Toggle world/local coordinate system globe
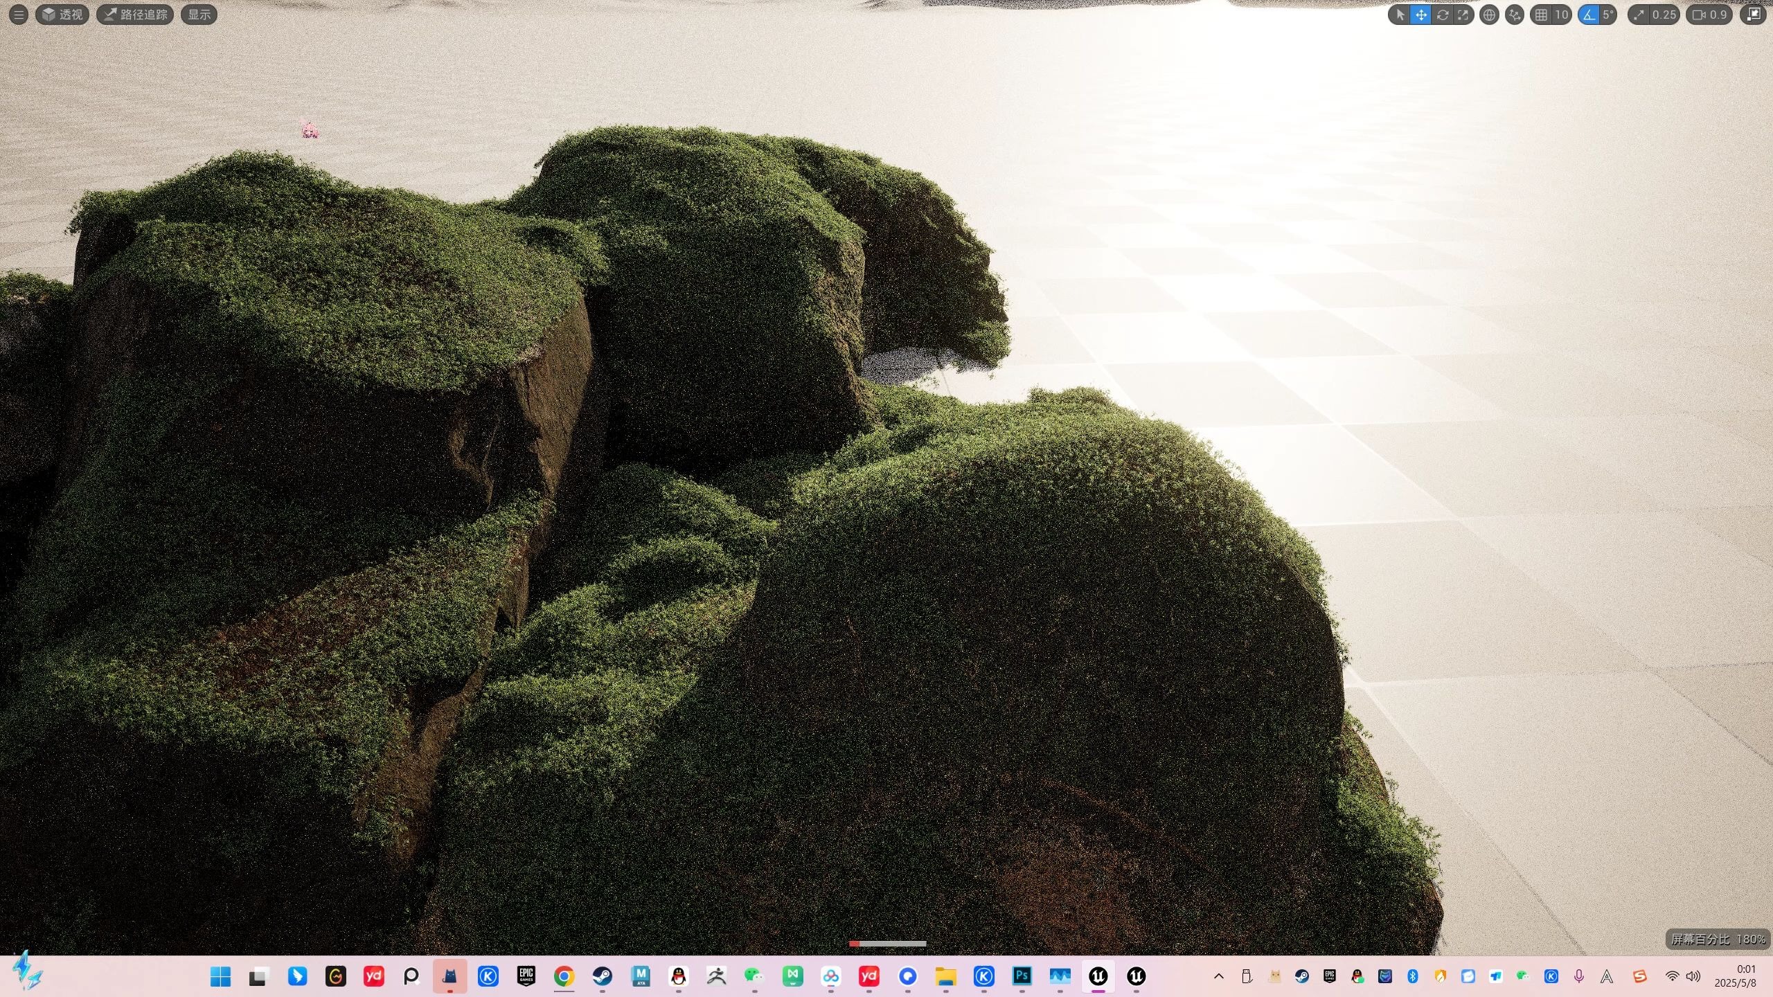The image size is (1773, 997). point(1489,15)
